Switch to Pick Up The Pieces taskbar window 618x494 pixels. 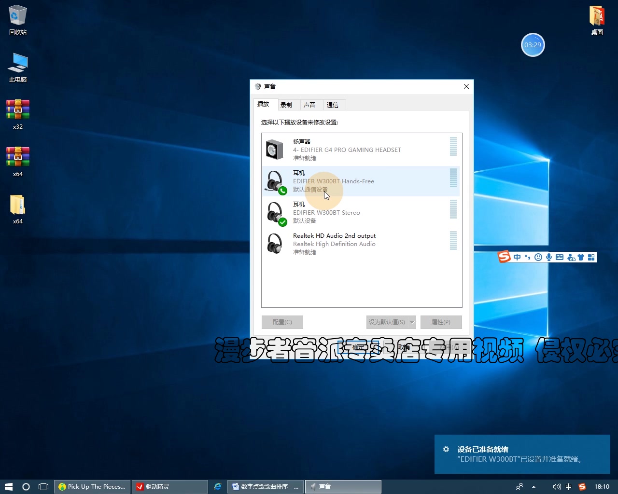(92, 487)
